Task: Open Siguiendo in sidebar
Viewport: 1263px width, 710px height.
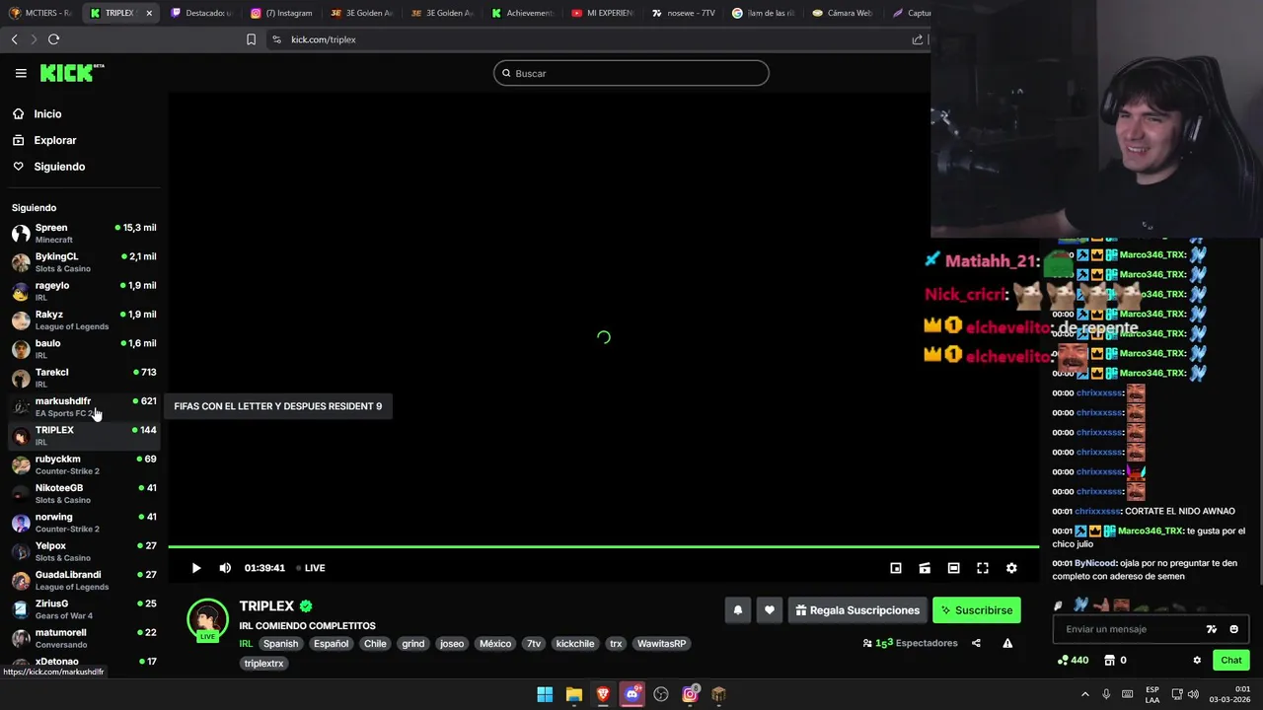Action: (59, 167)
